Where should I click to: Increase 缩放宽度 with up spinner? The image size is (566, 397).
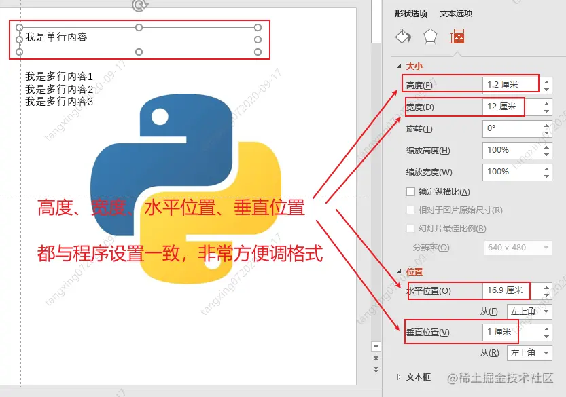(x=546, y=168)
